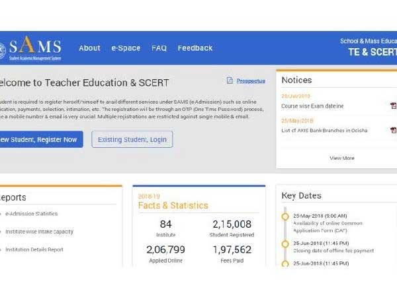Open PDF icon for AXIS Bank Branches notice

pyautogui.click(x=392, y=130)
